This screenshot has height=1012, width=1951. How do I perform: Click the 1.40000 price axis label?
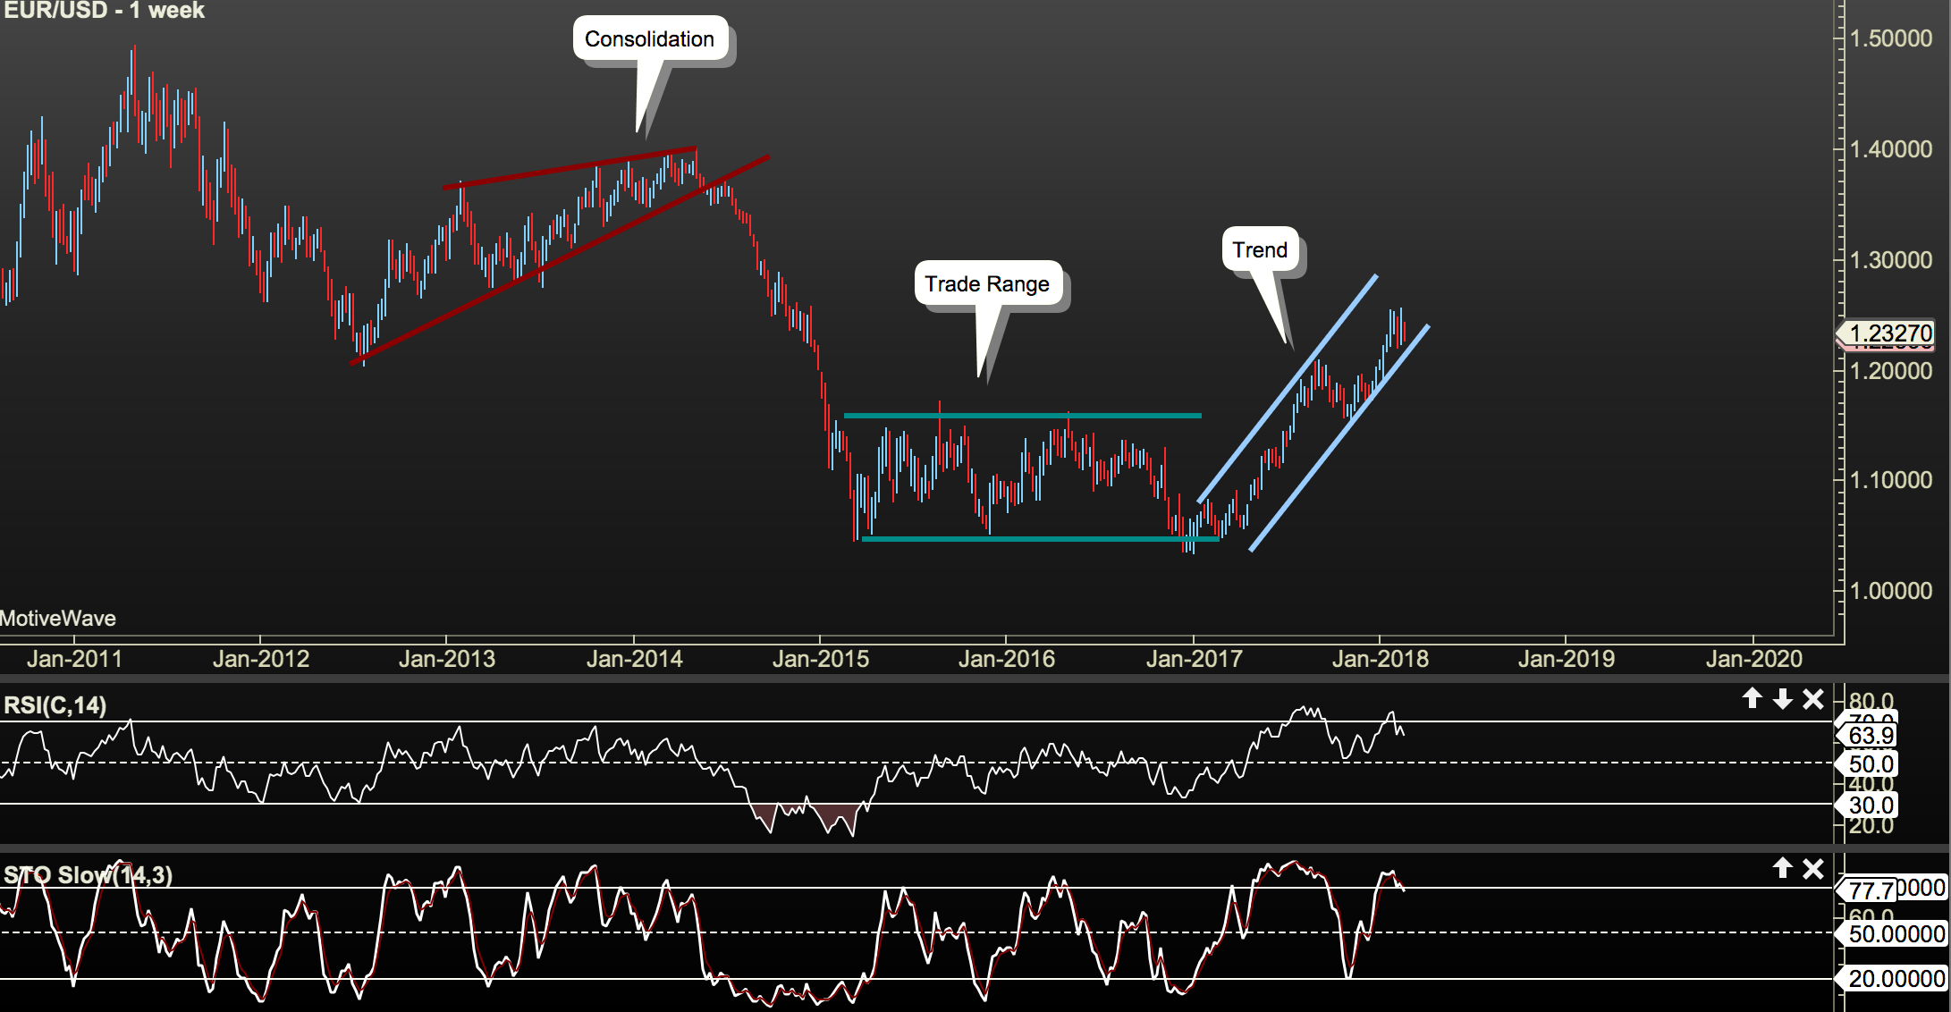point(1891,149)
